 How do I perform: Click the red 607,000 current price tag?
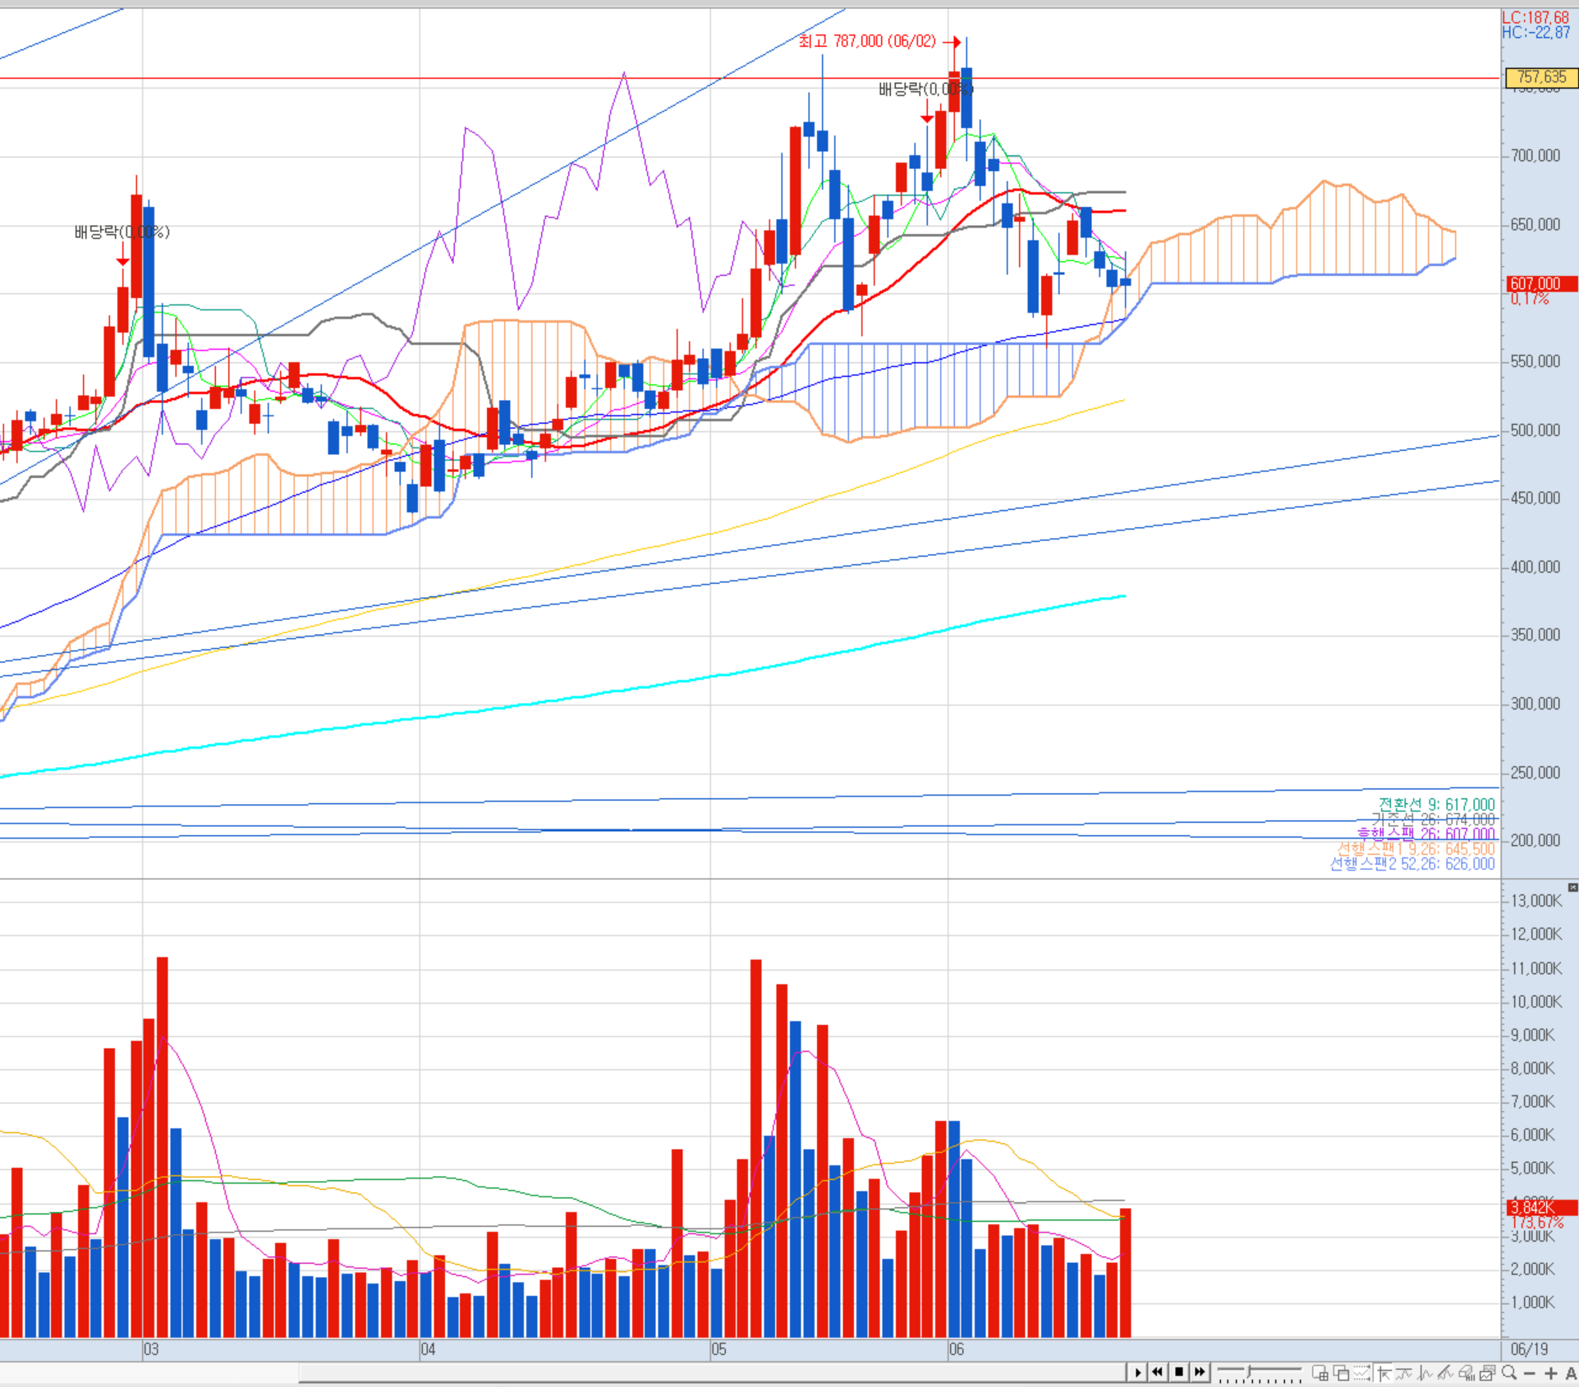1541,283
